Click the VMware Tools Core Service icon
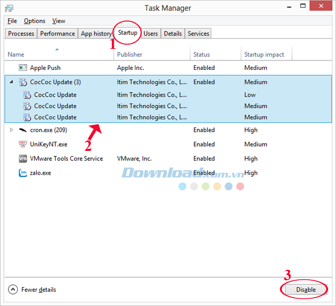336x306 pixels. pos(23,158)
